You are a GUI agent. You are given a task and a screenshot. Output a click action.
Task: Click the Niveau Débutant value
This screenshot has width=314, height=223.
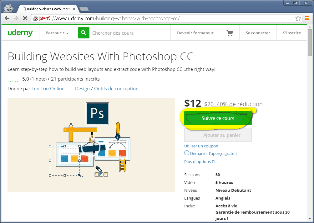pyautogui.click(x=233, y=190)
